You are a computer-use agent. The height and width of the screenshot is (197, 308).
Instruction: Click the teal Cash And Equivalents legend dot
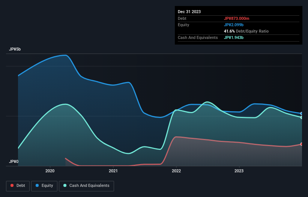coord(65,185)
